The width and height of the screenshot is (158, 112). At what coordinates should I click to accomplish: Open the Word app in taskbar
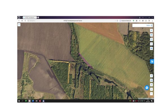(x=33, y=101)
